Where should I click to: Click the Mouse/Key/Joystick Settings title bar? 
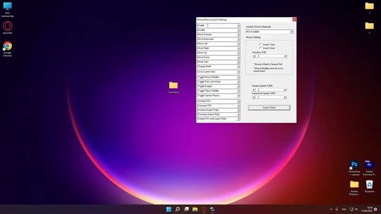(244, 20)
